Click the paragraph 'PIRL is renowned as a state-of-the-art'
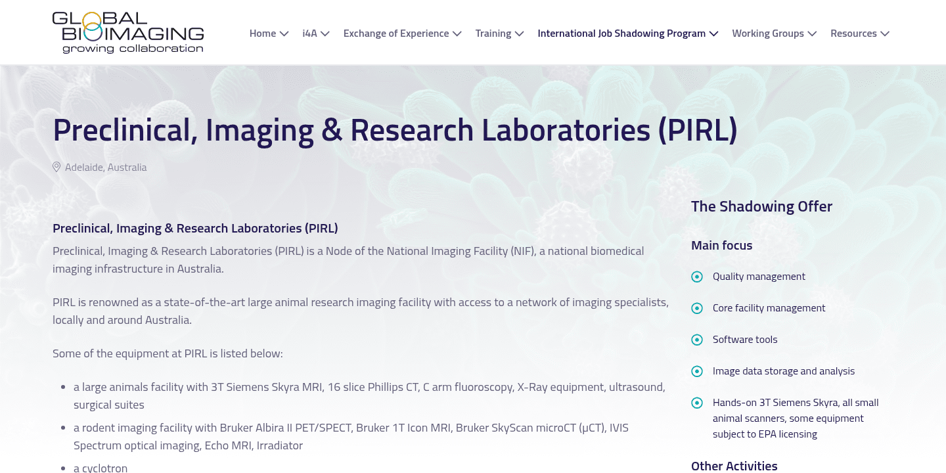 point(361,311)
